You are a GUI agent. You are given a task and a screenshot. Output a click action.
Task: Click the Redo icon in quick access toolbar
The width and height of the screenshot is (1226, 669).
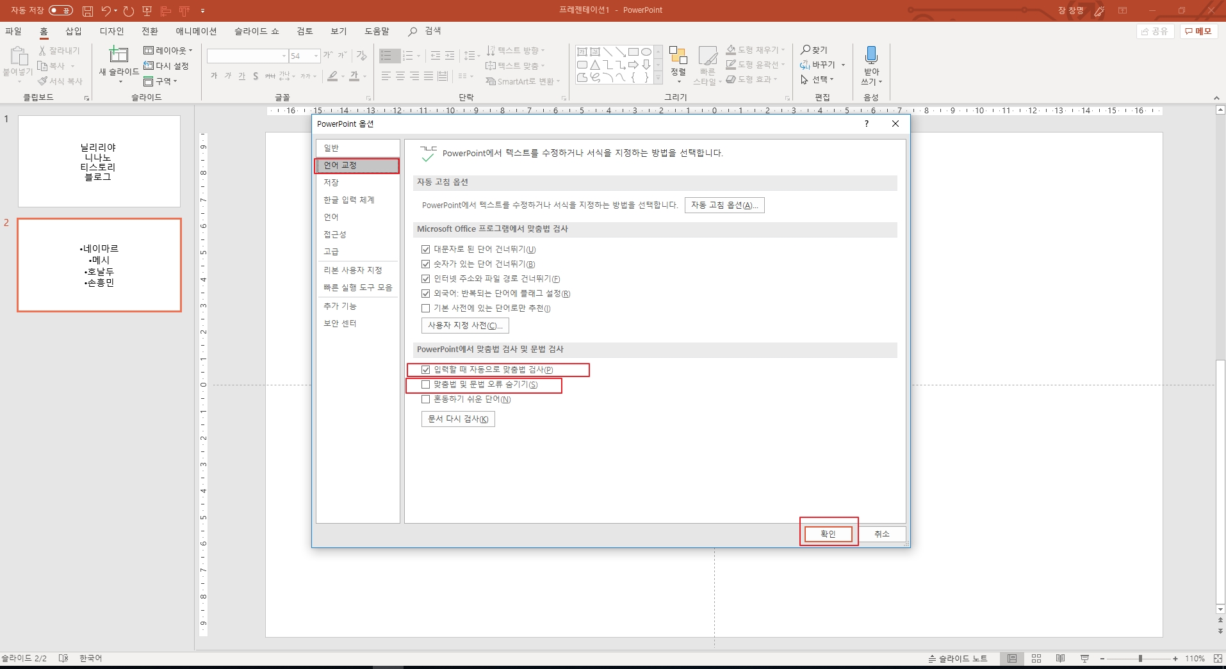pos(129,11)
